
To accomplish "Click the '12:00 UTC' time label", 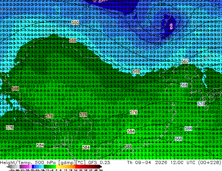I will (183, 162).
